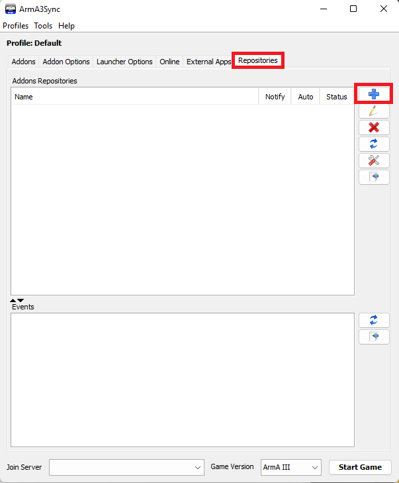Open the Game Version ArmA III dropdown
The height and width of the screenshot is (483, 399).
(x=290, y=467)
